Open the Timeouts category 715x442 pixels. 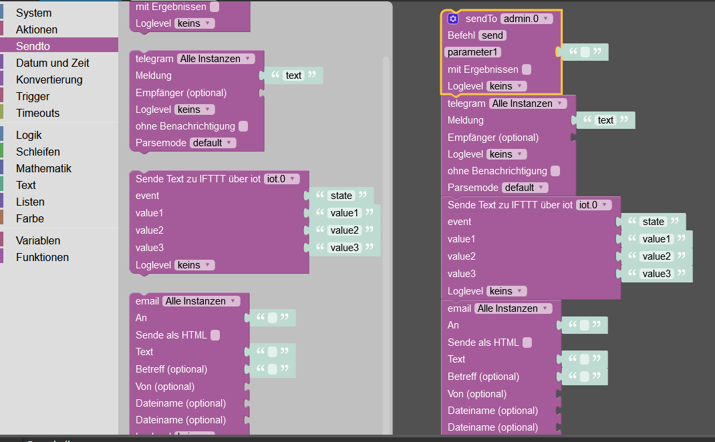pos(38,113)
